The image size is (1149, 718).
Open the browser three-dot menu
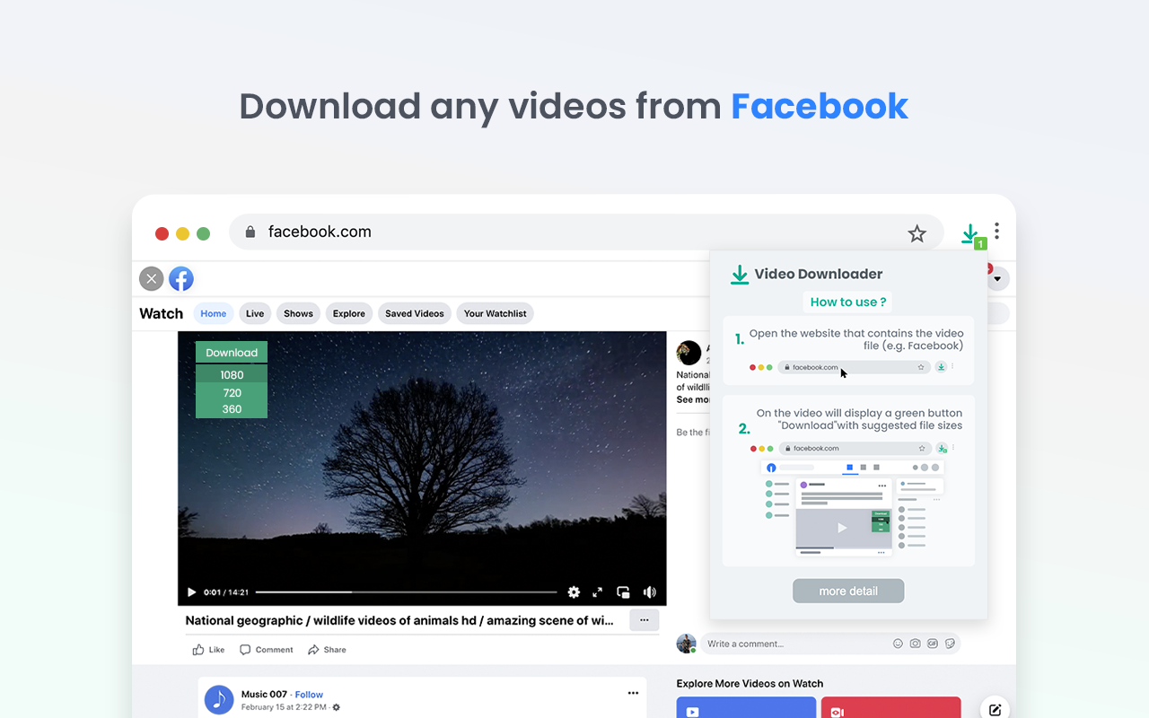(996, 231)
